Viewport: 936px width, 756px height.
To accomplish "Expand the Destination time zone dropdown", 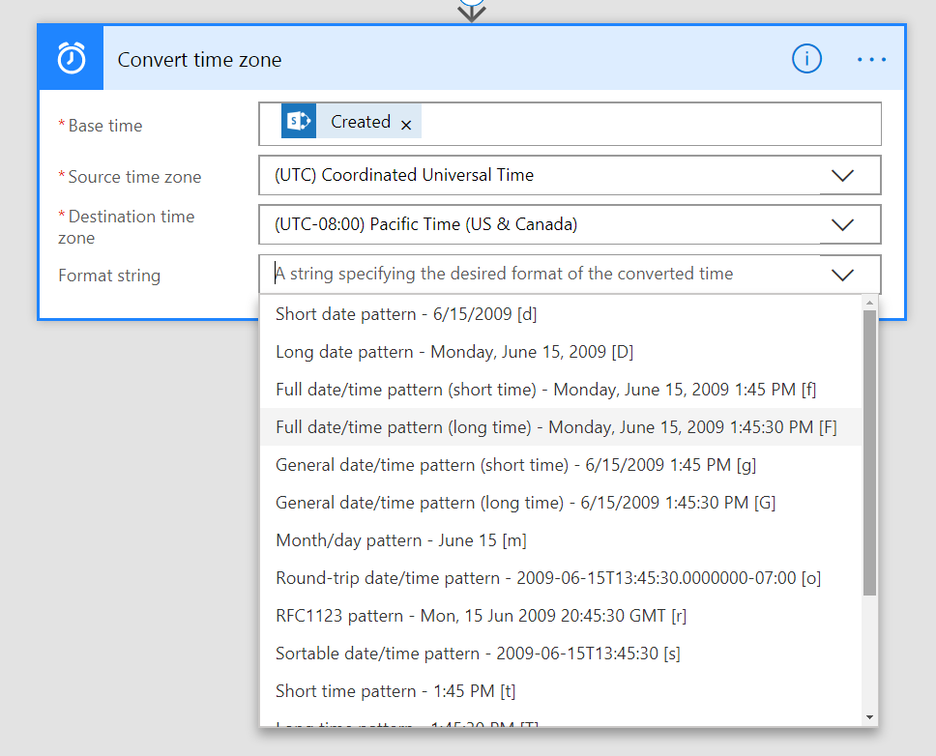I will coord(842,225).
